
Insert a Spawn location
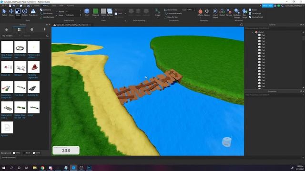coord(207,12)
